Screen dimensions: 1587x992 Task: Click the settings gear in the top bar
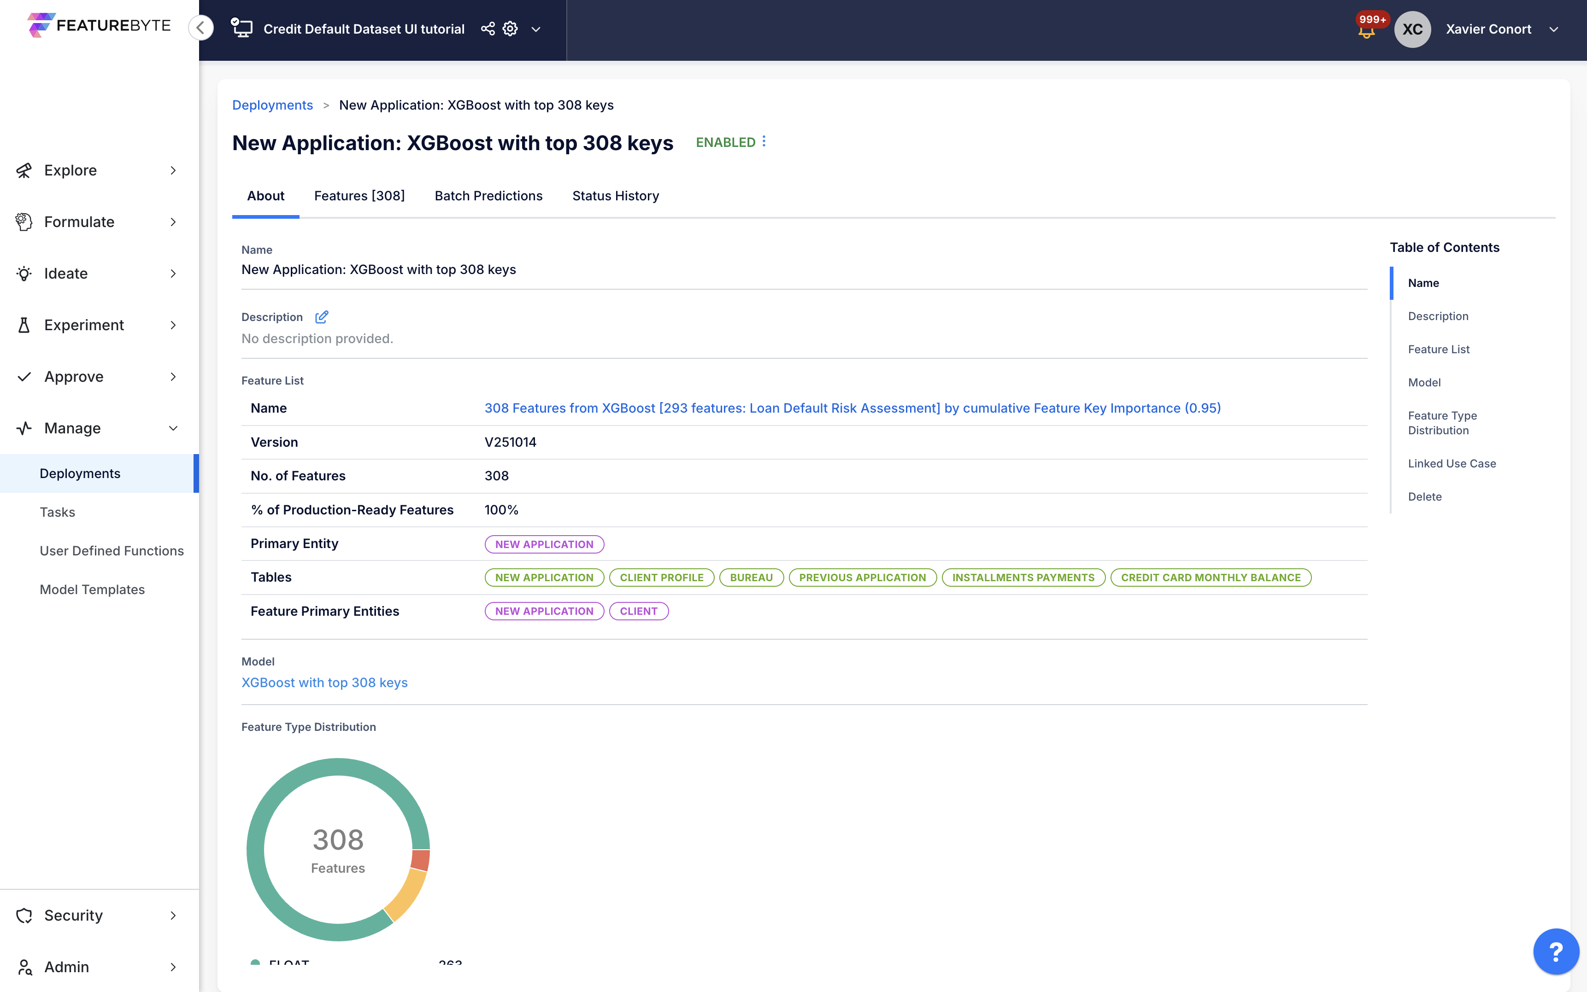click(x=509, y=29)
